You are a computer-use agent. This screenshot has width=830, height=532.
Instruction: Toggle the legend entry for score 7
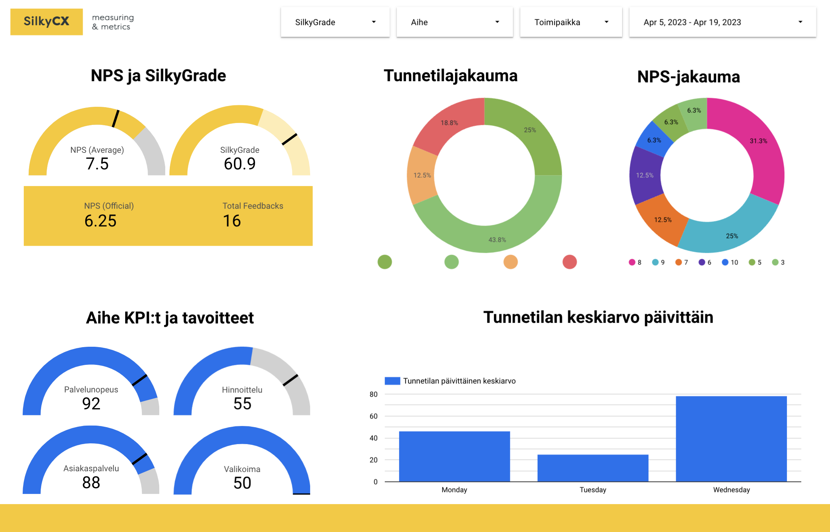681,262
